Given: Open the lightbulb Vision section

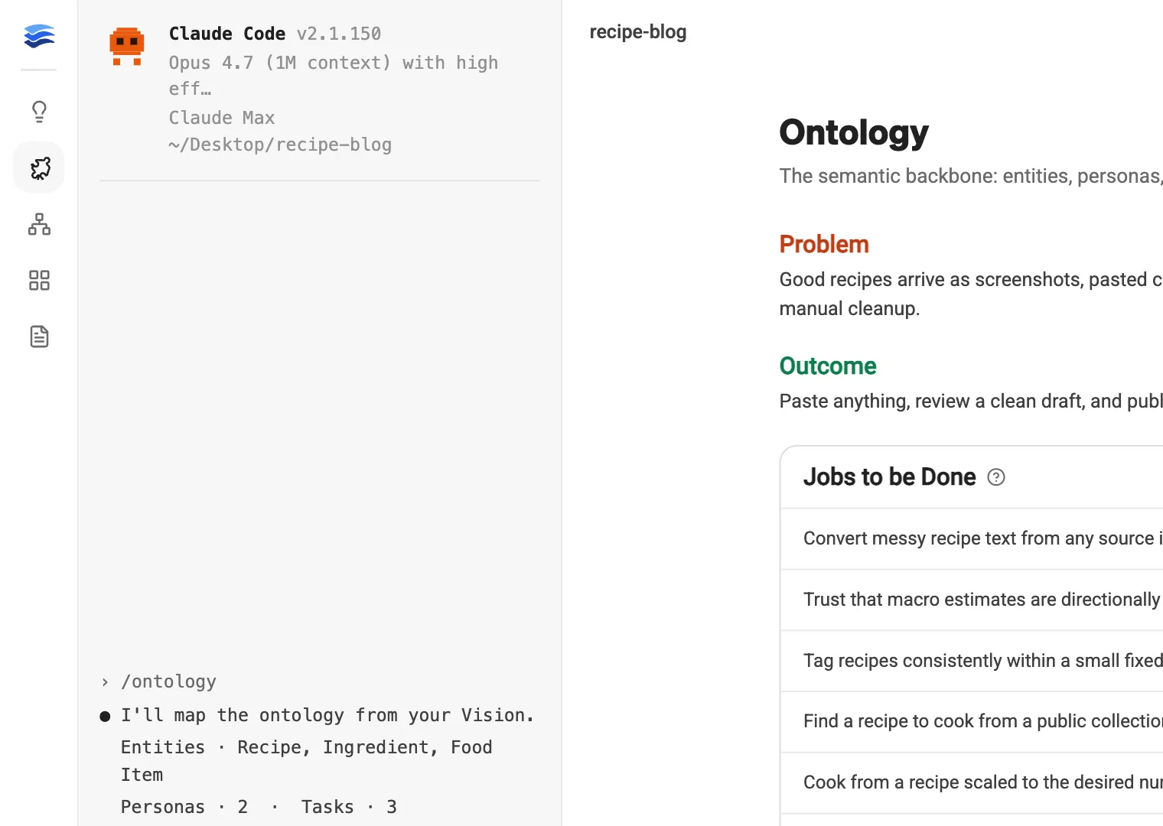Looking at the screenshot, I should 39,112.
